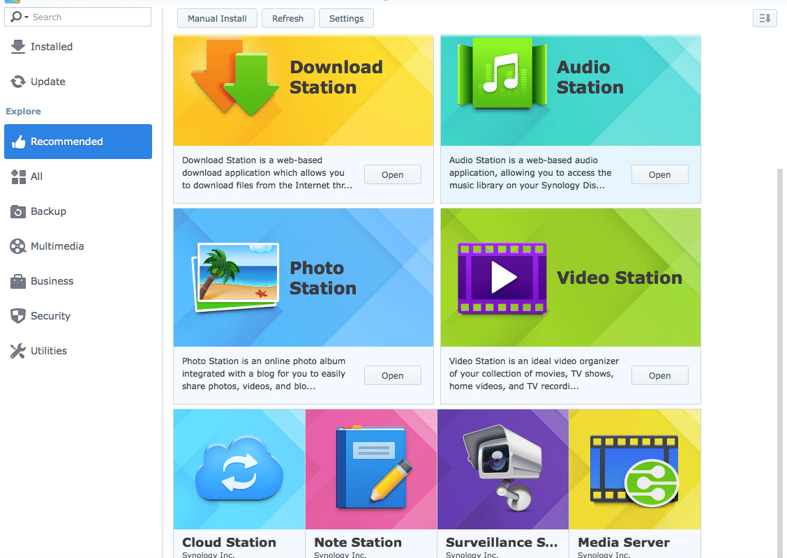
Task: Click the Video Station play film icon
Action: [x=502, y=278]
